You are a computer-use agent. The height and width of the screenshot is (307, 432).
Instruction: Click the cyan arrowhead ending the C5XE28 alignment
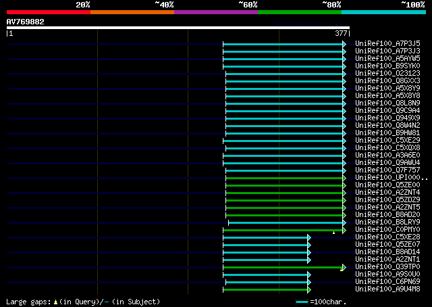pyautogui.click(x=309, y=238)
